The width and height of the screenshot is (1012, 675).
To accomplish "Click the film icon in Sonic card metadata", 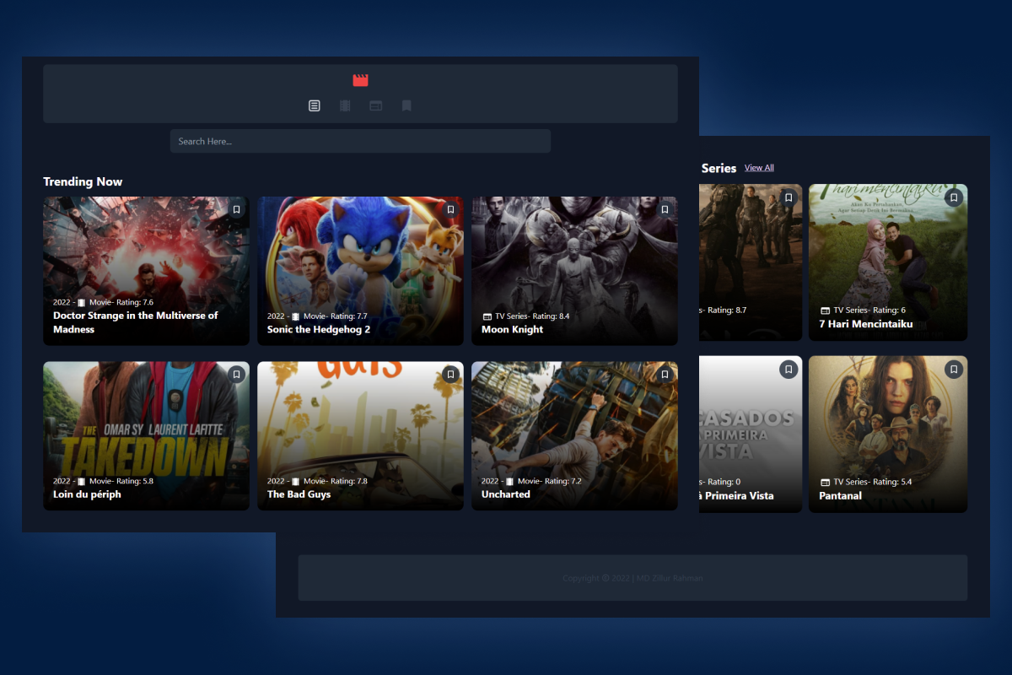I will click(x=296, y=316).
